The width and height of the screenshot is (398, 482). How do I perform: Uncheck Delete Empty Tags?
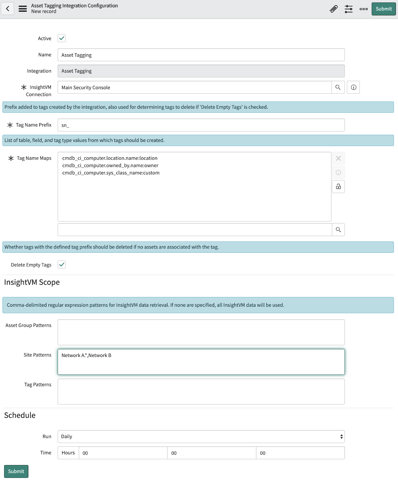(x=62, y=265)
